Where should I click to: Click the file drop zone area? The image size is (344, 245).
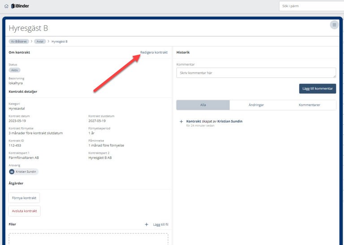[x=88, y=239]
